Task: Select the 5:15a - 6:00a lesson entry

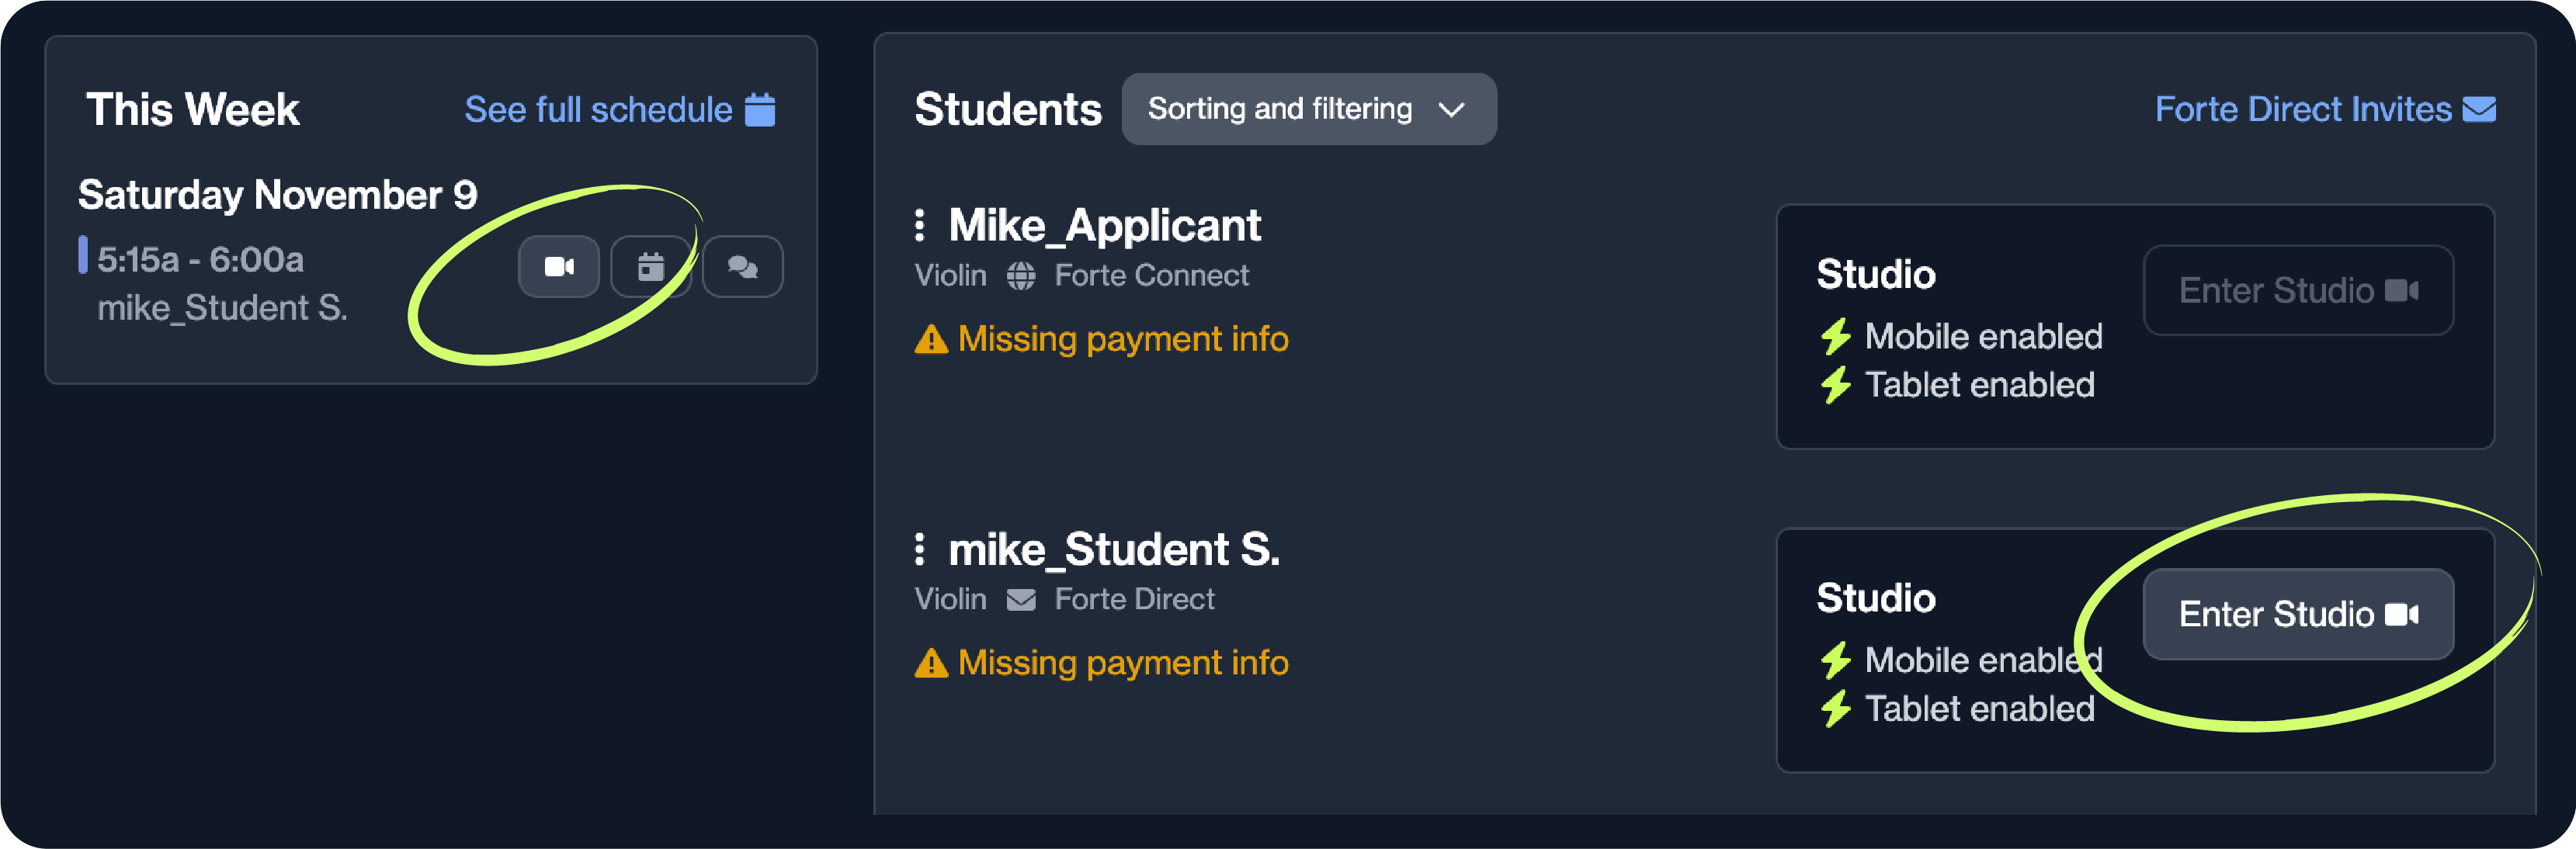Action: tap(200, 260)
